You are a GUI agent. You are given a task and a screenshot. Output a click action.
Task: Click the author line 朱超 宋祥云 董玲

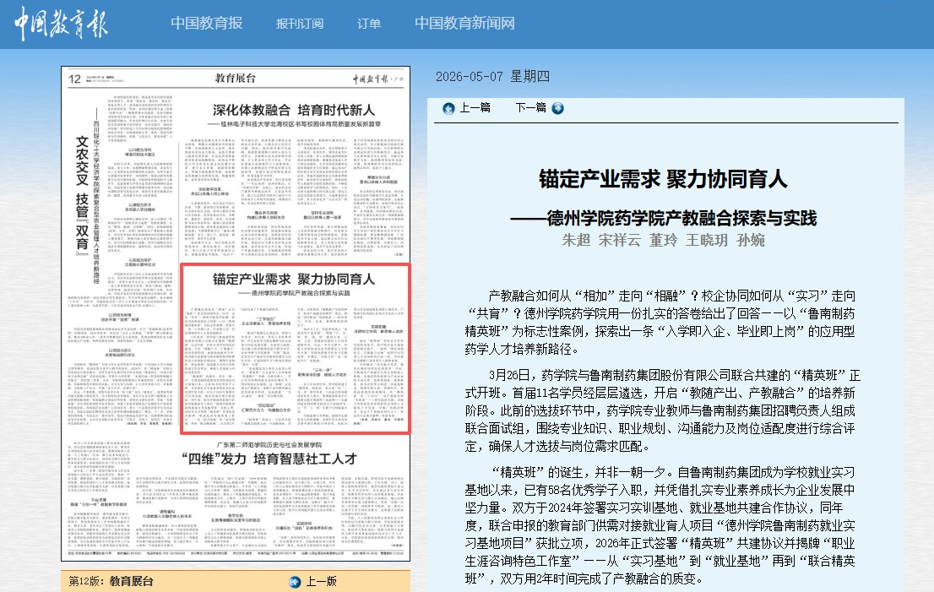pos(663,240)
